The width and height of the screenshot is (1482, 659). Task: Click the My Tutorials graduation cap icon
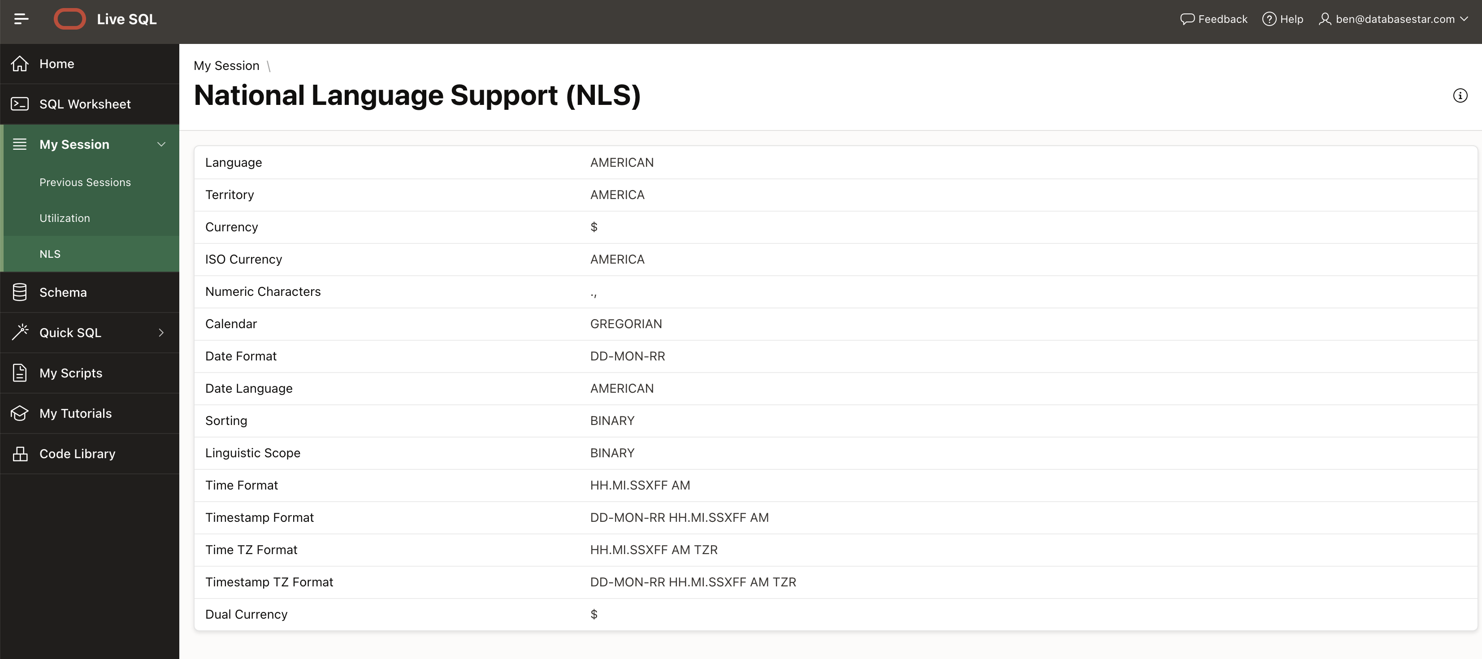20,413
